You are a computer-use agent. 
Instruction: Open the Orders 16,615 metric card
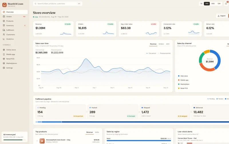tap(96, 29)
